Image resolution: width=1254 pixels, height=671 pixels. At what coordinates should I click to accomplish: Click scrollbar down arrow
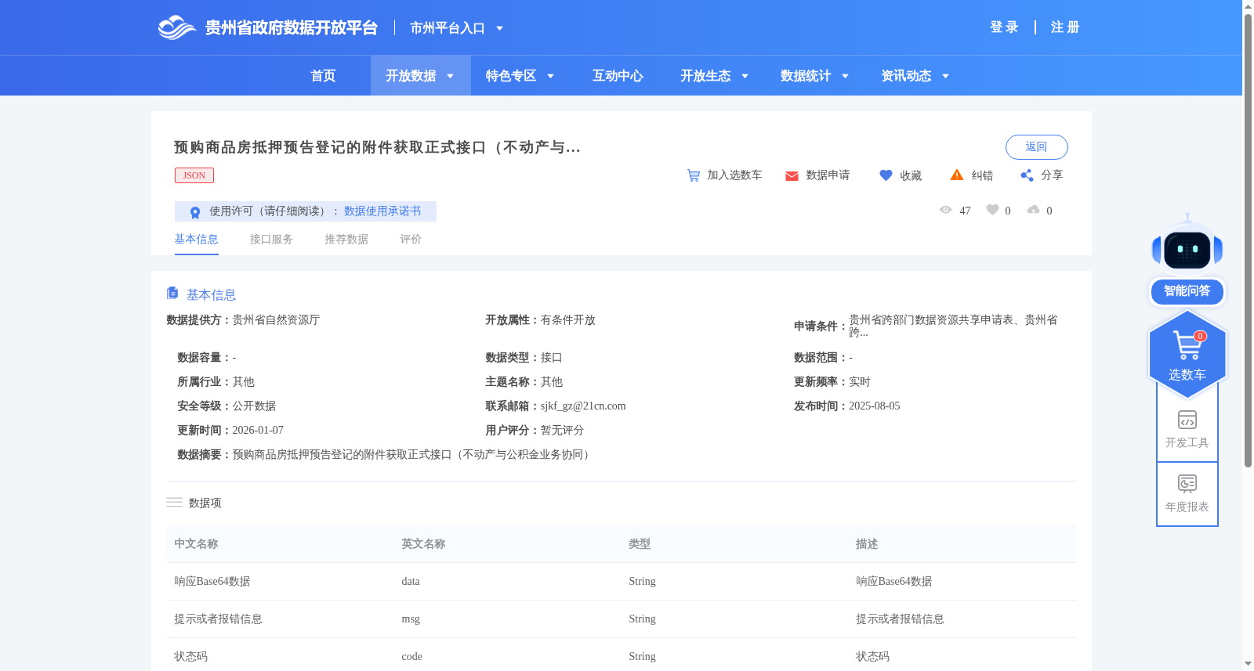1248,664
